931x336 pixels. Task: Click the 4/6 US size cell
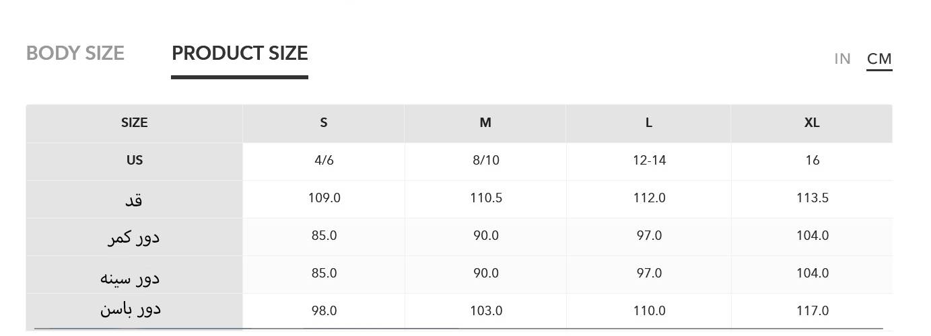324,161
